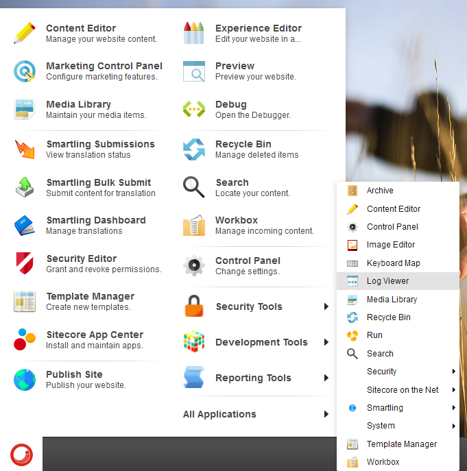Click the large Search magnifying glass icon
Image resolution: width=467 pixels, height=471 pixels.
tap(194, 187)
